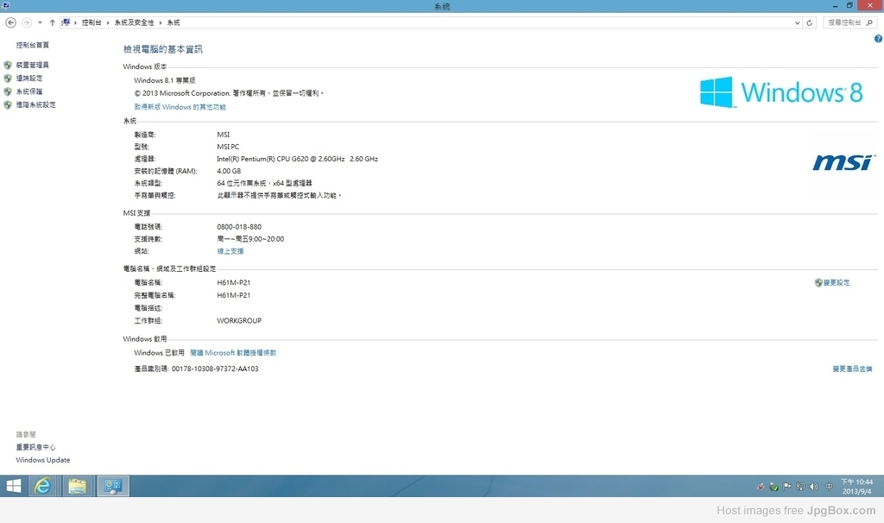This screenshot has width=884, height=523.
Task: Click the 變更產品金鑰 link
Action: coord(851,369)
